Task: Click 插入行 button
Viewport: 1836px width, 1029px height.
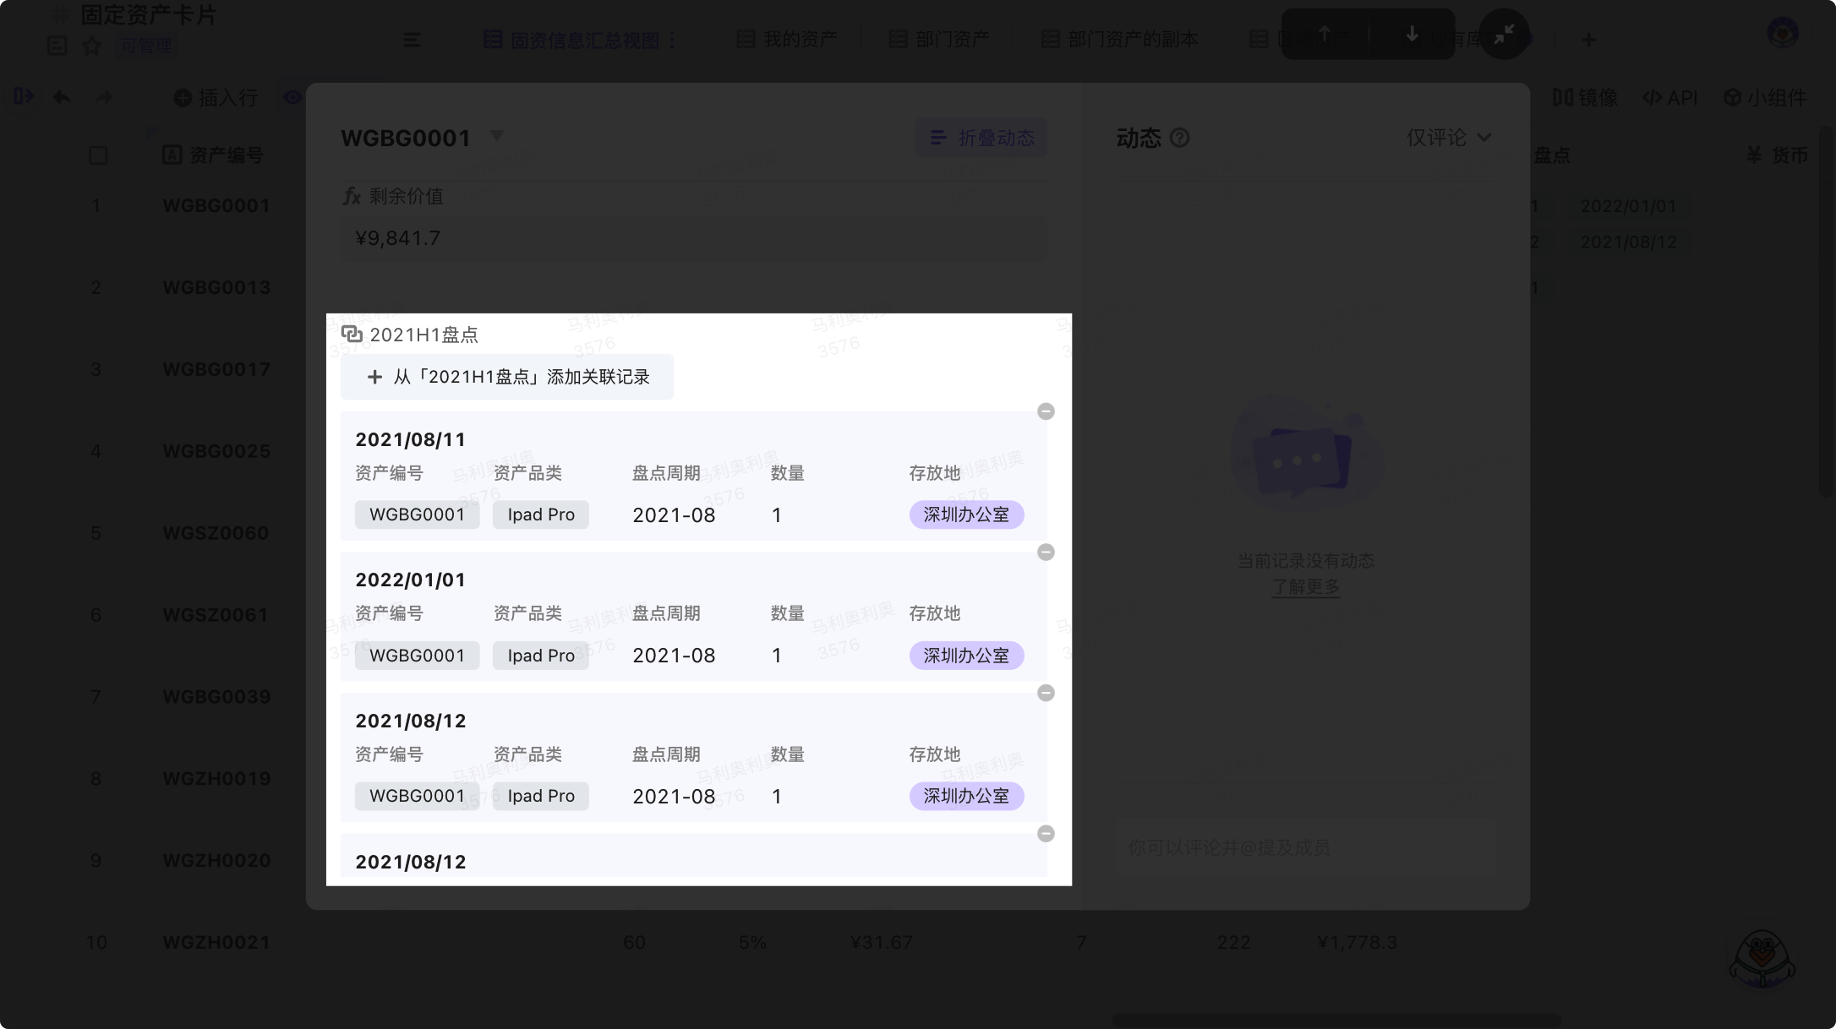Action: pos(216,98)
